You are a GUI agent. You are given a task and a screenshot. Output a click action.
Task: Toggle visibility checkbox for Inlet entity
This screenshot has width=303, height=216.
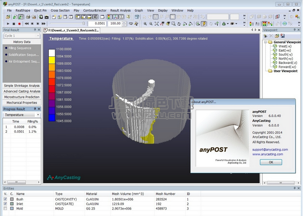tap(5, 203)
